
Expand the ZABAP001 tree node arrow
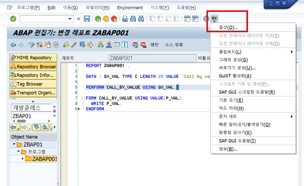pyautogui.click(x=23, y=158)
